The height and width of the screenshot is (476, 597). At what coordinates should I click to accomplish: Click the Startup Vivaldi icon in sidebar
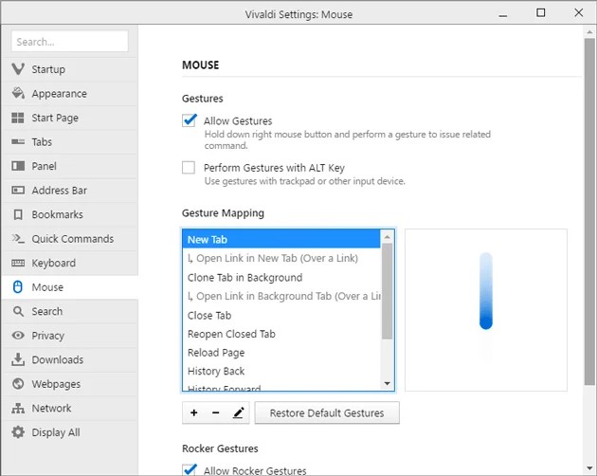(18, 69)
